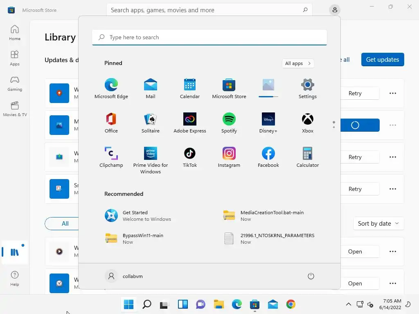Open the clock showing 7:05 AM
The width and height of the screenshot is (419, 314).
coord(390,304)
